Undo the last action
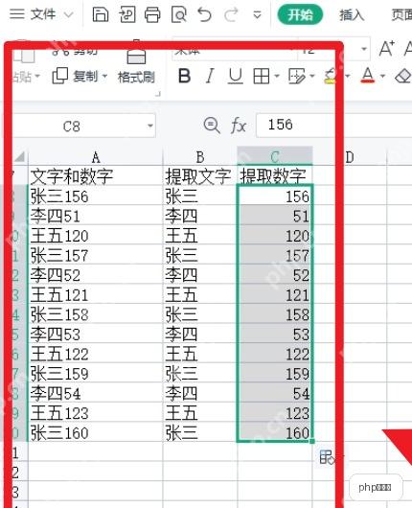Screen dimensions: 412x508 [205, 15]
